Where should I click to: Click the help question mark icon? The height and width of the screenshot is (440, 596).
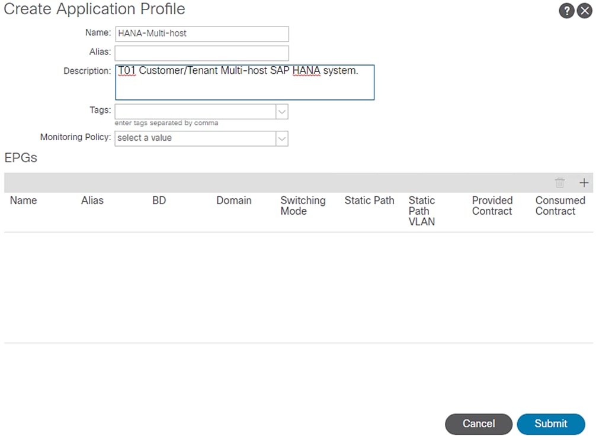coord(566,11)
